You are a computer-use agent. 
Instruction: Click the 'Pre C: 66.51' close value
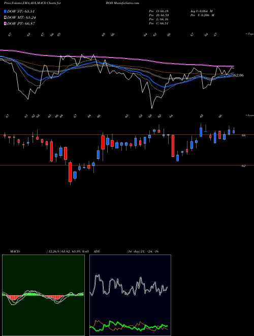click(158, 23)
